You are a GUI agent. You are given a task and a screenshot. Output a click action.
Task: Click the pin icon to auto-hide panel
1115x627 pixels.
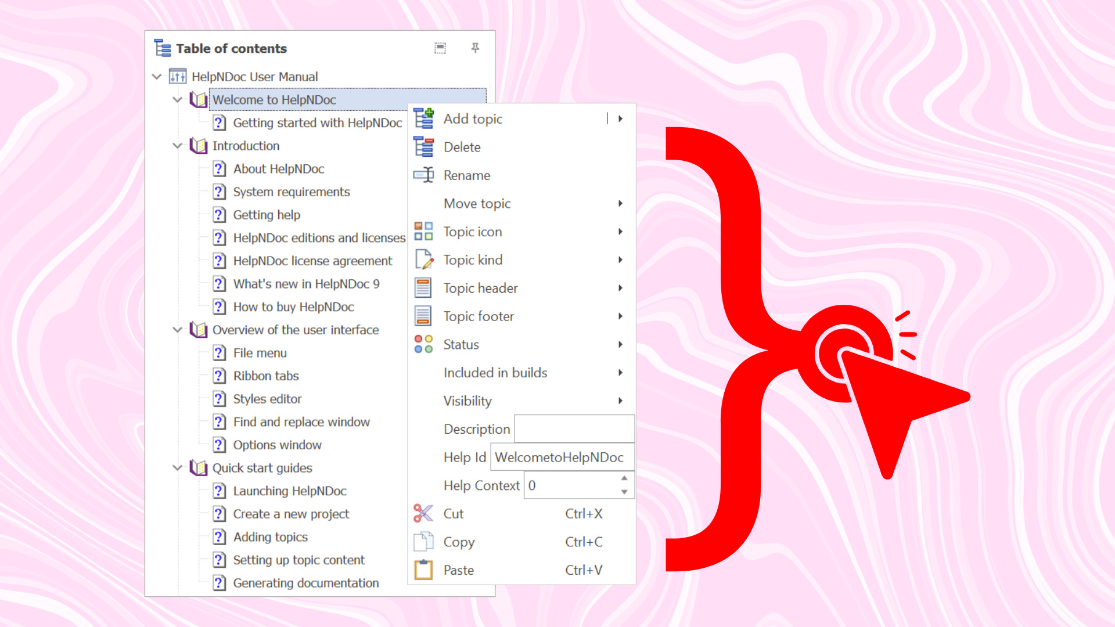[x=475, y=48]
